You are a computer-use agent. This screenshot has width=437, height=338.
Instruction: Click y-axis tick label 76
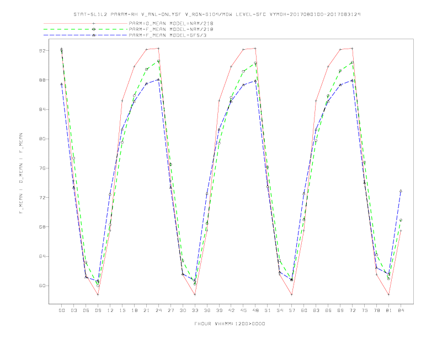pos(42,168)
